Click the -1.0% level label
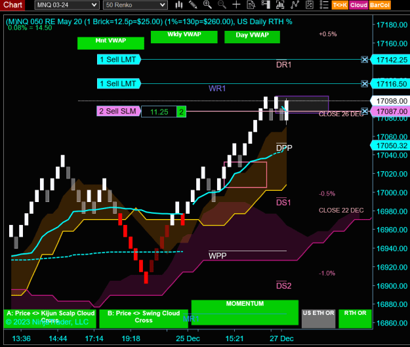Viewport: 410px width, 347px height. click(x=327, y=274)
